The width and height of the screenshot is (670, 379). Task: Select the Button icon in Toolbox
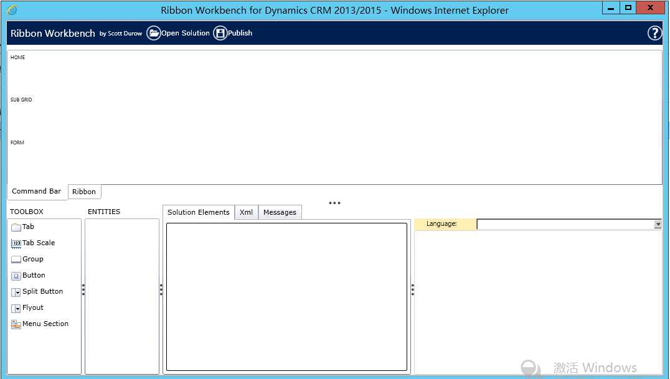tap(16, 276)
